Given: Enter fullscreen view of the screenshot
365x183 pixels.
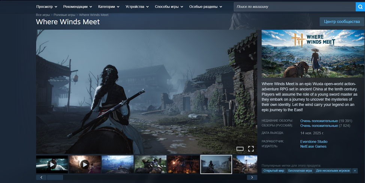Looking at the screenshot, I should pyautogui.click(x=251, y=149).
